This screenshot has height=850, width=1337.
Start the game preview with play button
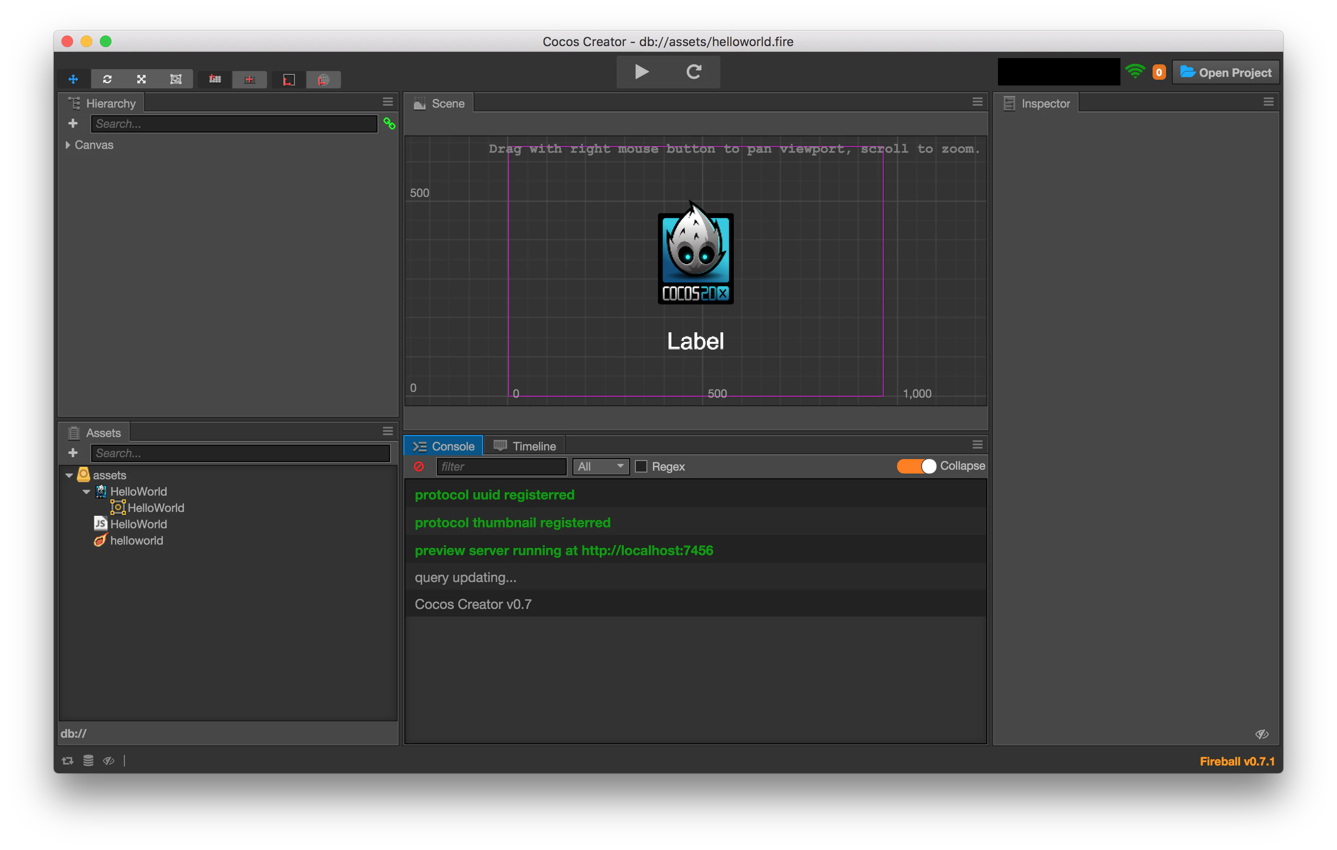(641, 72)
